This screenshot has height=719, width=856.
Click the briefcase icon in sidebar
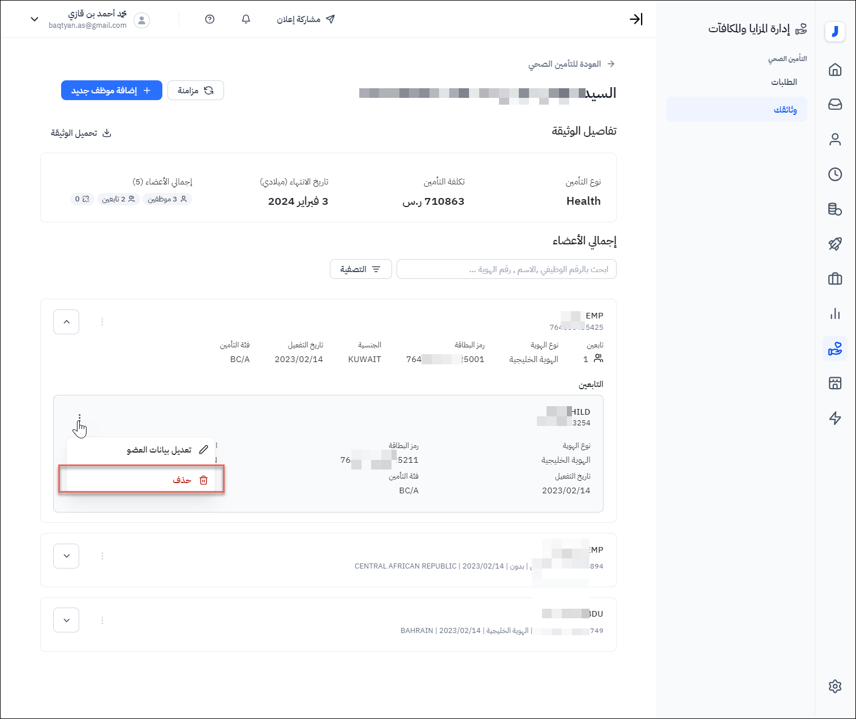click(835, 279)
